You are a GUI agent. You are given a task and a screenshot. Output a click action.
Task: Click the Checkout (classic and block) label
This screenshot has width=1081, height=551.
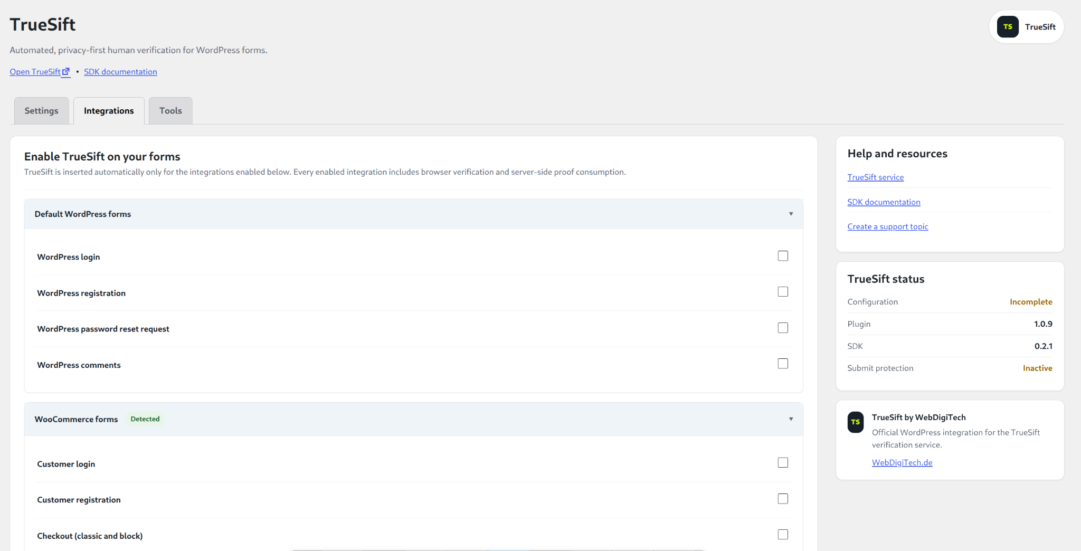pyautogui.click(x=90, y=536)
